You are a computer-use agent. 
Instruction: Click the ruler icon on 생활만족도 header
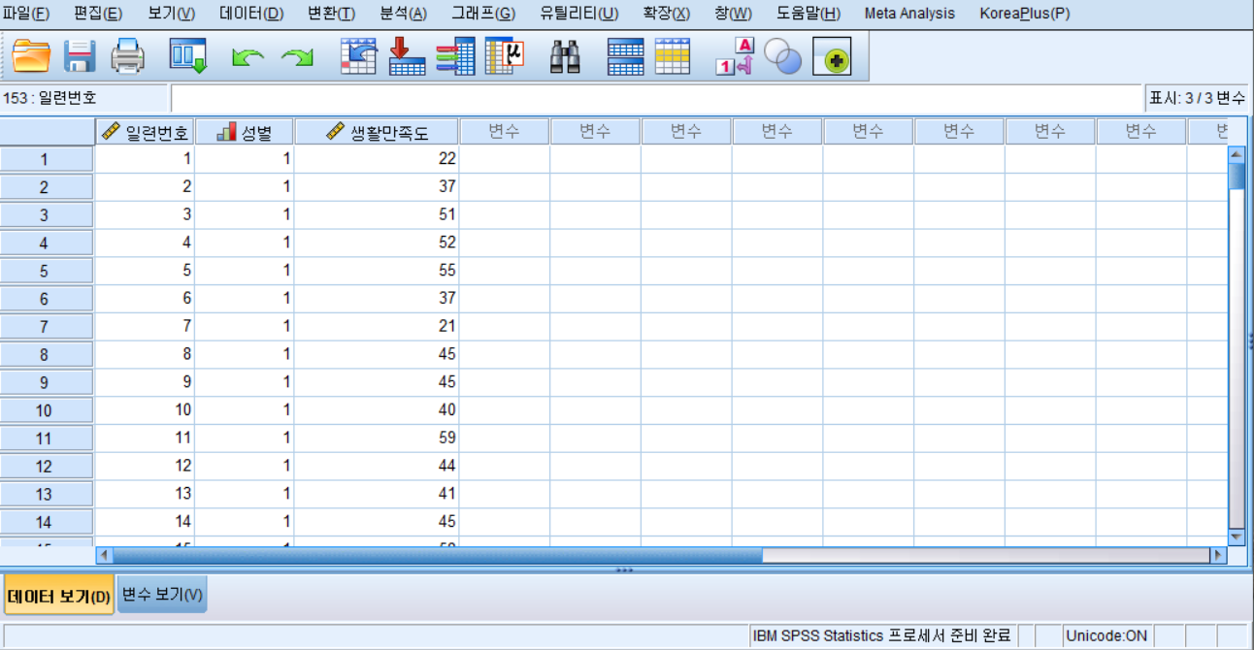[336, 131]
